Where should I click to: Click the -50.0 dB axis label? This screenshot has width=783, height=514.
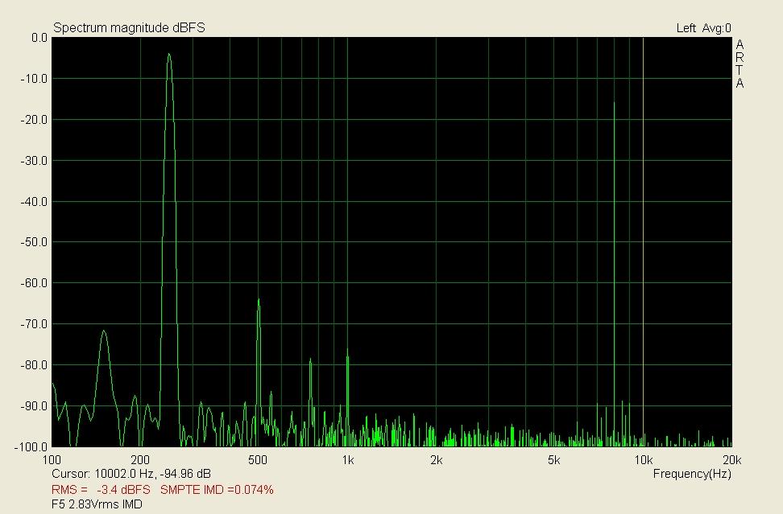click(34, 242)
